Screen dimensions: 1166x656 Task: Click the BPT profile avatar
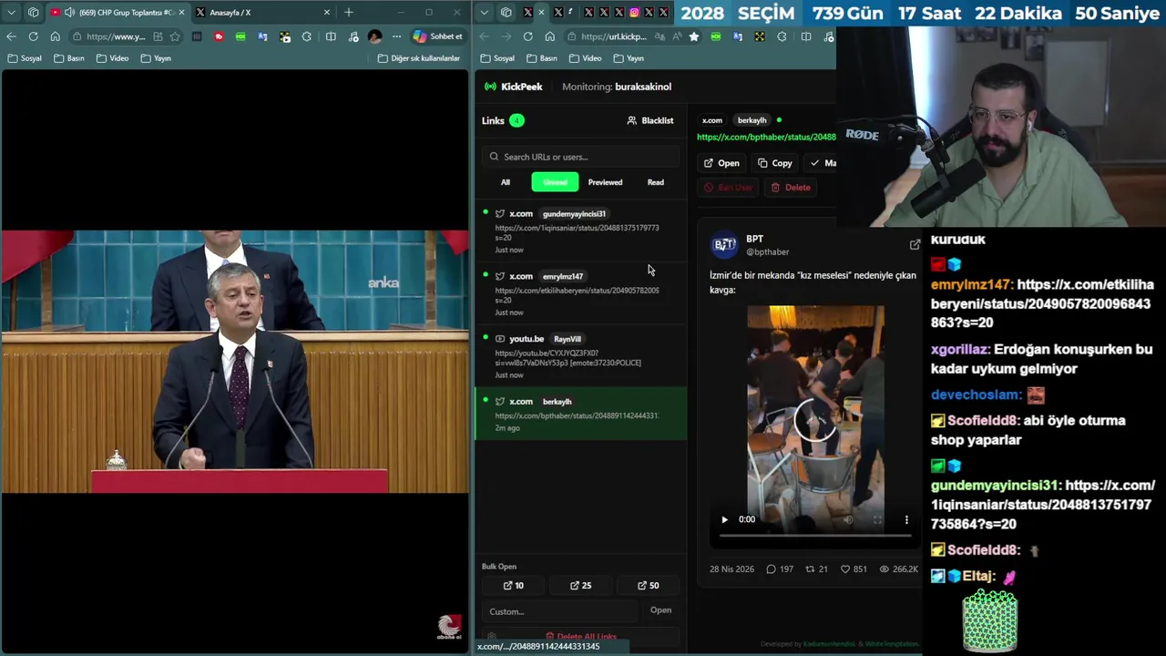coord(724,244)
